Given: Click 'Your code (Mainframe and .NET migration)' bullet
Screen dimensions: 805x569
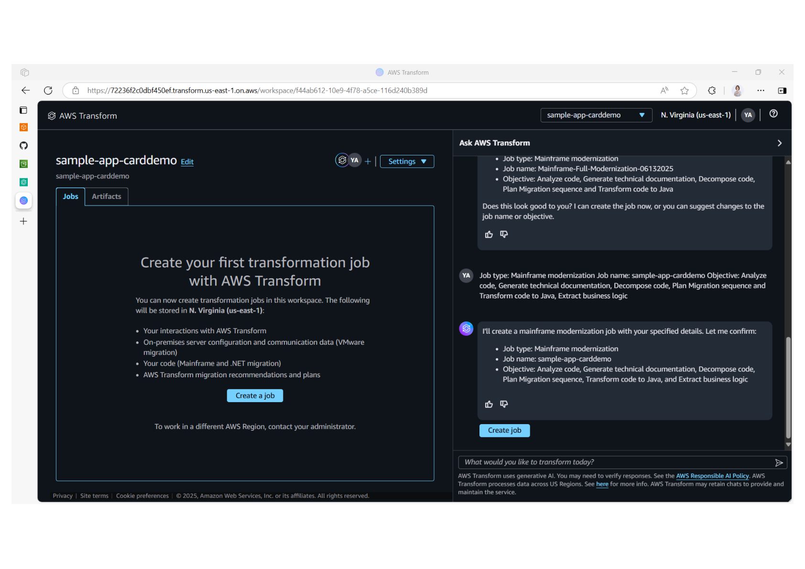Looking at the screenshot, I should (x=212, y=363).
